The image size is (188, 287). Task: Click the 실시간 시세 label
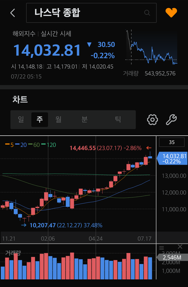pyautogui.click(x=56, y=34)
